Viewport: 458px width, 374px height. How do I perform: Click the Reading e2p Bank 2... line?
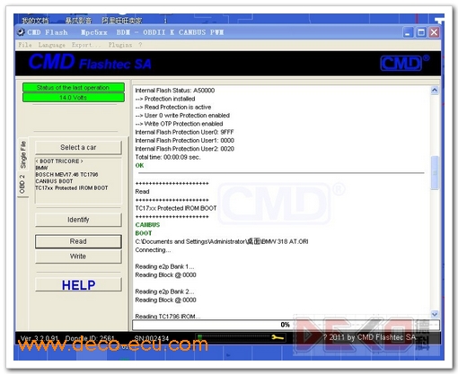(164, 291)
